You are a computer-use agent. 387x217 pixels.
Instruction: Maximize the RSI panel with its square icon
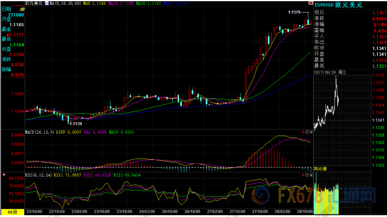pos(307,175)
